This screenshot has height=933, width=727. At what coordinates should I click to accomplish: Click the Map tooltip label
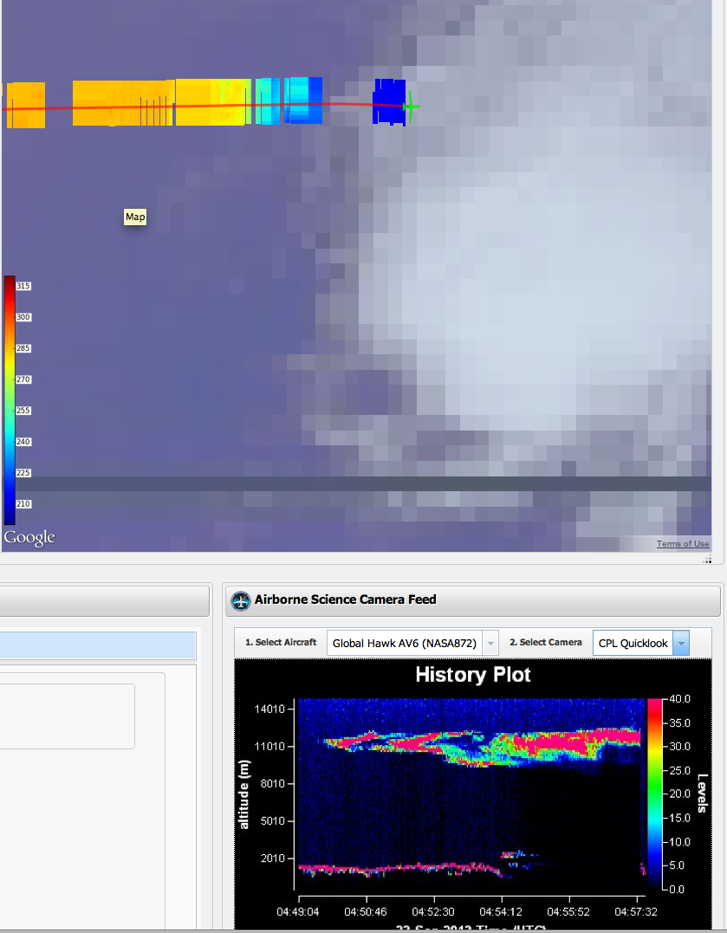135,217
